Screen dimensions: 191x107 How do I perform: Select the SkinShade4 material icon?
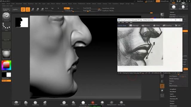coord(83,103)
